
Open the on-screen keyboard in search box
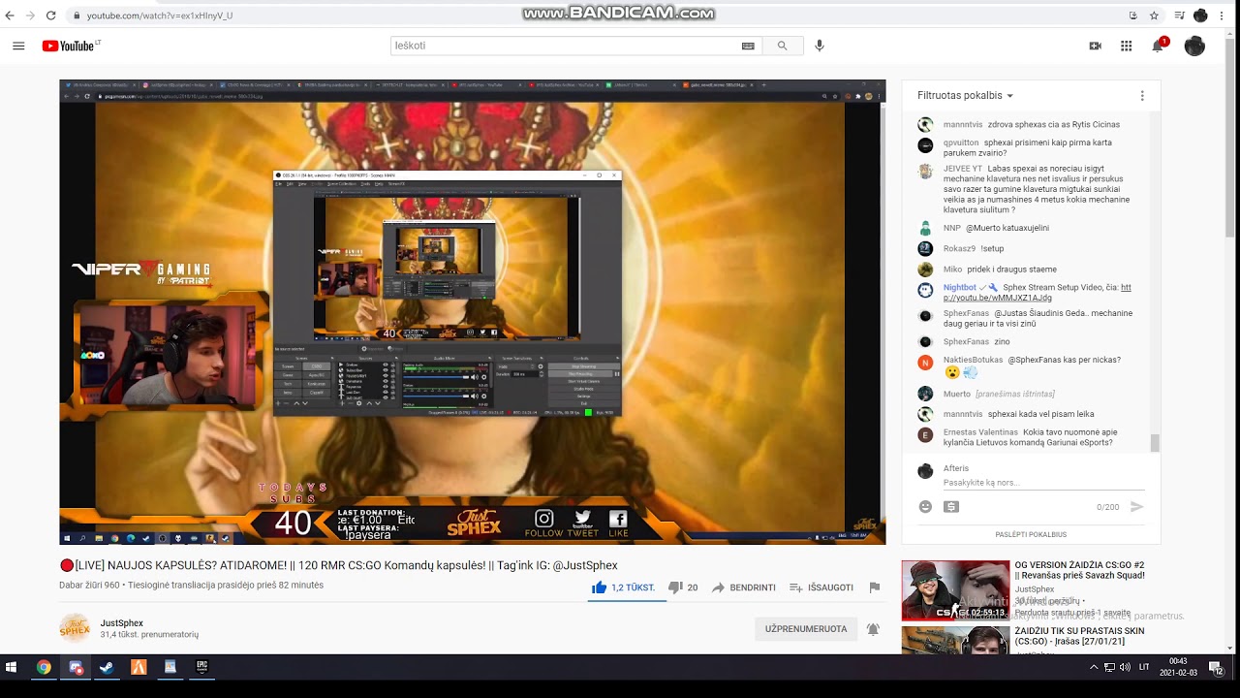click(748, 46)
